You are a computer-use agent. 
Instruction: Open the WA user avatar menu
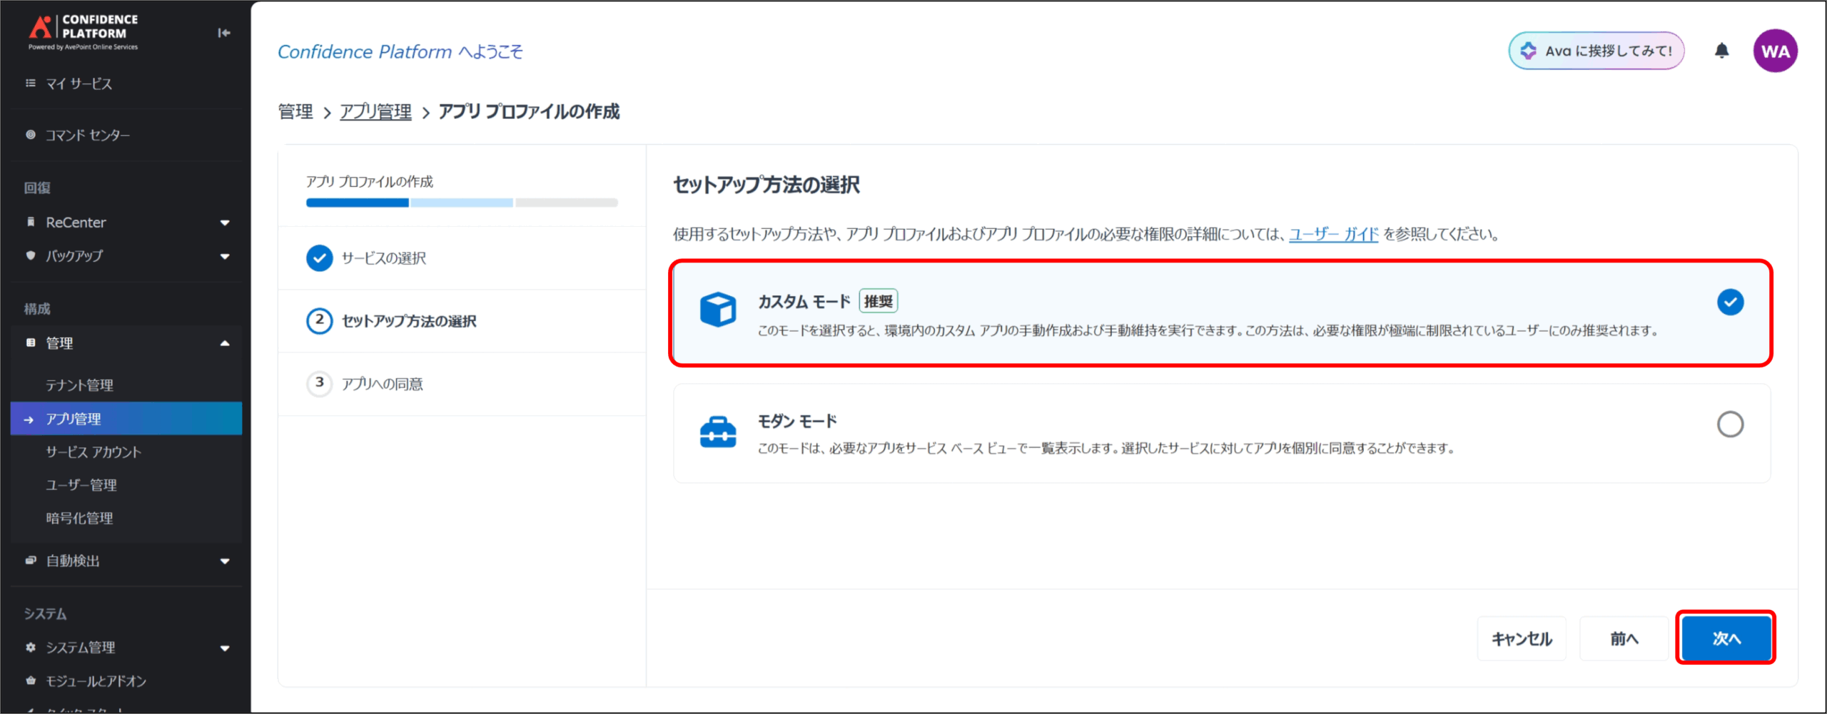pyautogui.click(x=1774, y=51)
